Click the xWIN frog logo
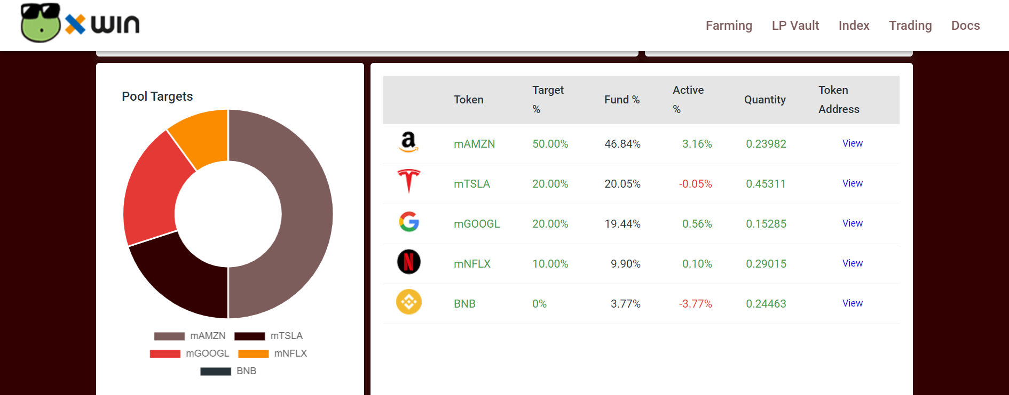This screenshot has height=395, width=1009. (80, 23)
